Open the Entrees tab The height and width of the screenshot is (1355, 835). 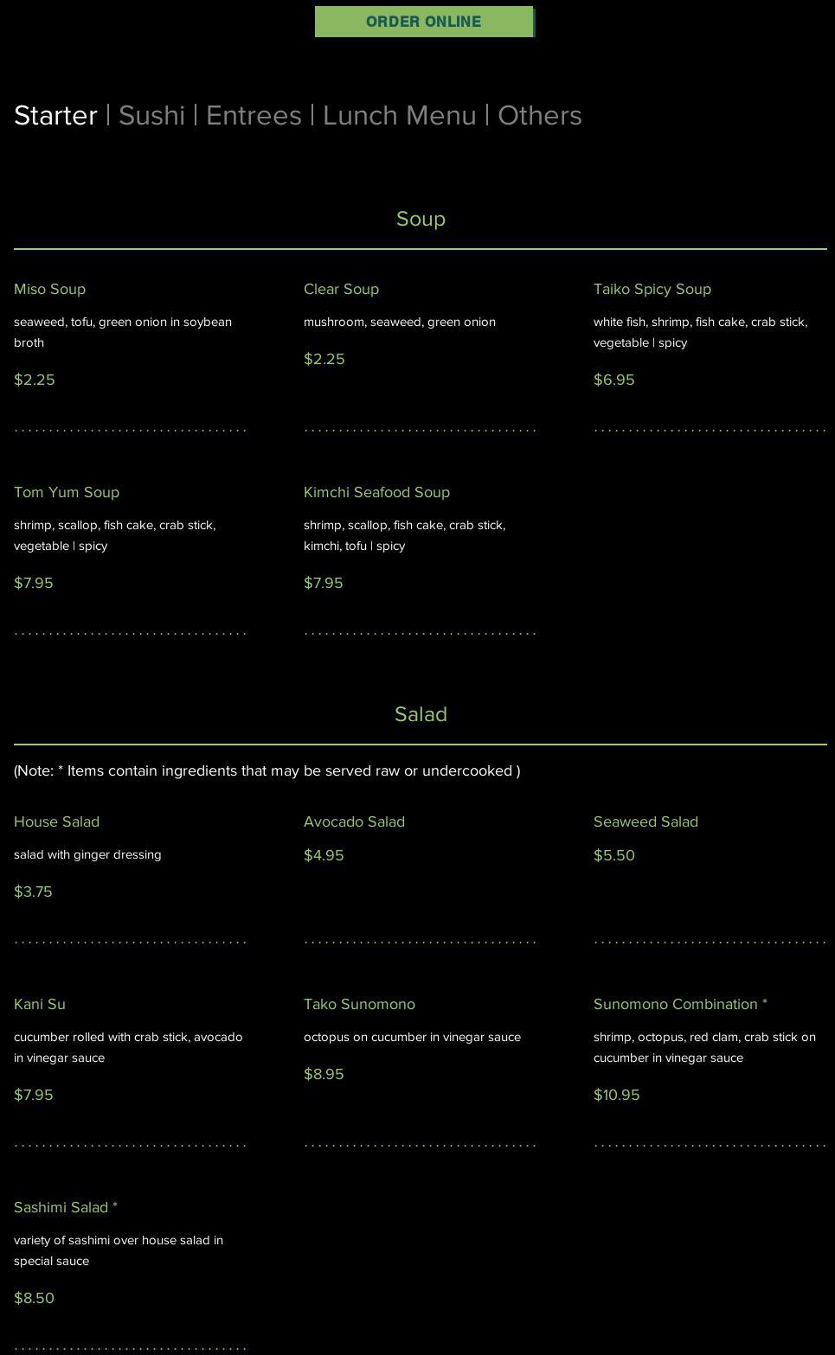254,116
